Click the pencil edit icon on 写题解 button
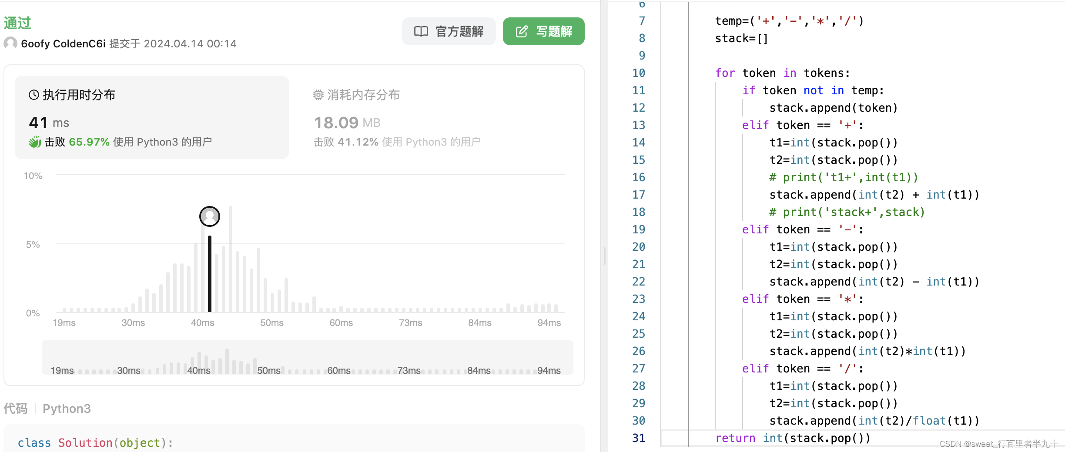This screenshot has height=452, width=1065. click(521, 31)
